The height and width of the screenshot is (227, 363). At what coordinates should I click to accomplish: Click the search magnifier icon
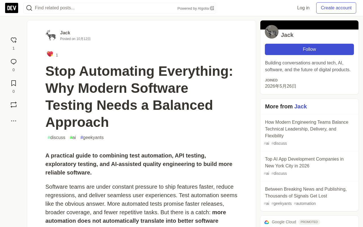pyautogui.click(x=29, y=8)
